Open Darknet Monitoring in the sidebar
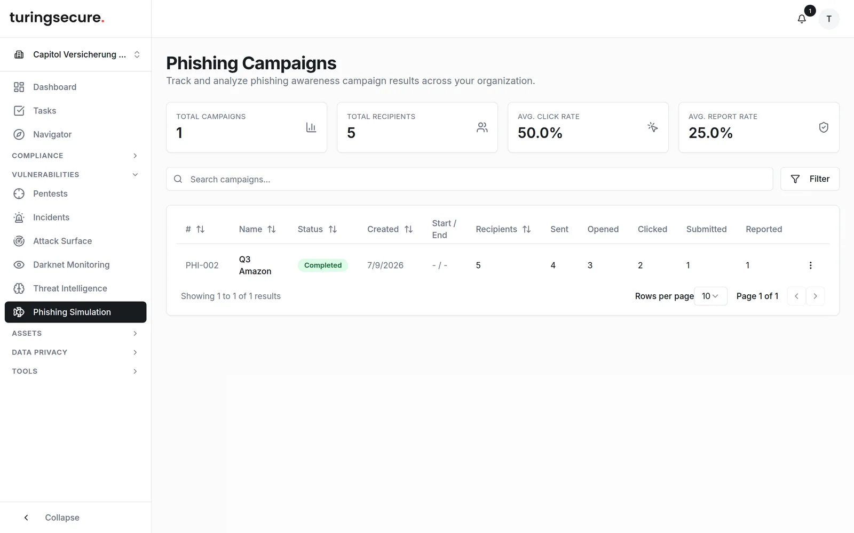 click(76, 265)
